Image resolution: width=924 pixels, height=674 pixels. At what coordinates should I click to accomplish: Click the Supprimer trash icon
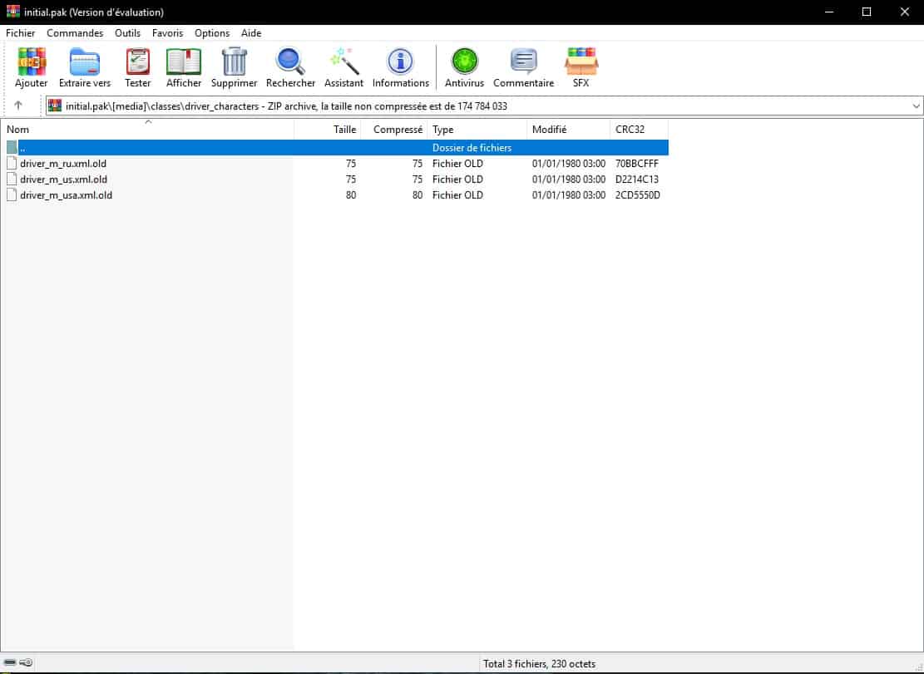point(234,66)
